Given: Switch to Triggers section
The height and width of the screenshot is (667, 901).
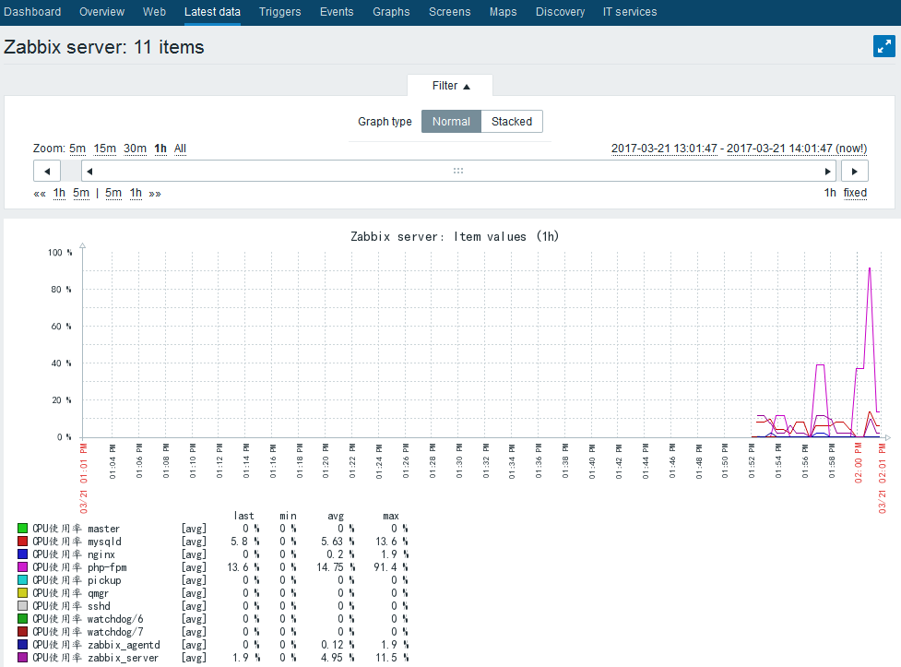Looking at the screenshot, I should coord(279,11).
